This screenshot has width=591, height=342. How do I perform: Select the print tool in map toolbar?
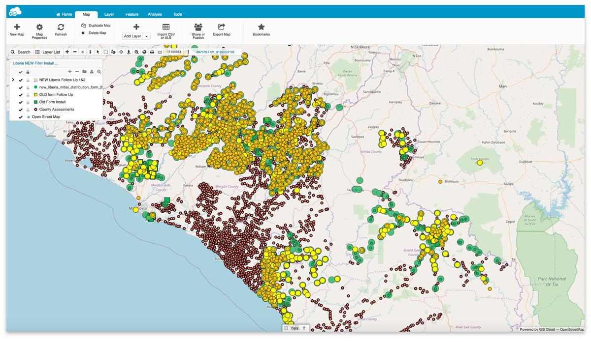pos(152,52)
